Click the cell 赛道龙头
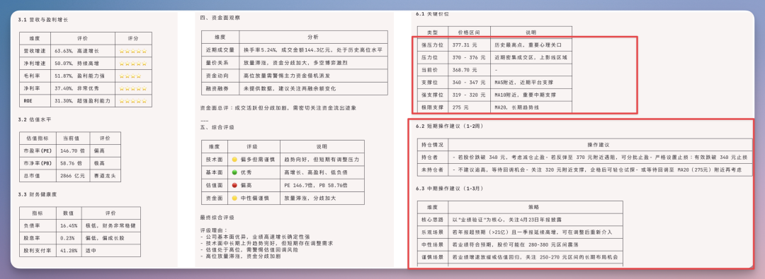The width and height of the screenshot is (765, 279). click(105, 176)
